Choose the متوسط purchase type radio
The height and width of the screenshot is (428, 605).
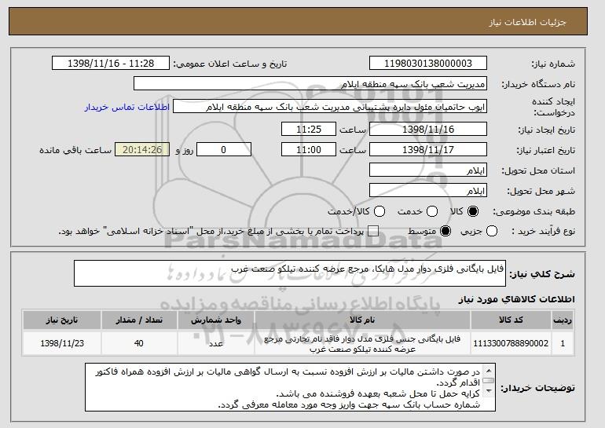tap(445, 231)
